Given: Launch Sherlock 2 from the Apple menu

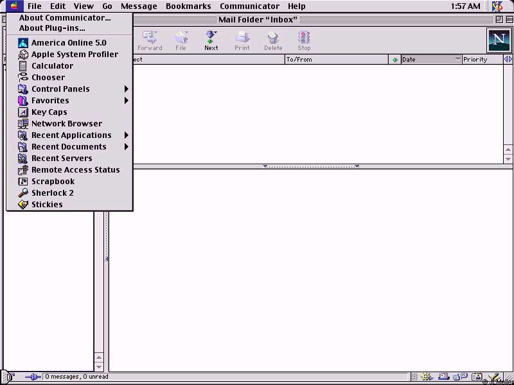Looking at the screenshot, I should tap(52, 193).
